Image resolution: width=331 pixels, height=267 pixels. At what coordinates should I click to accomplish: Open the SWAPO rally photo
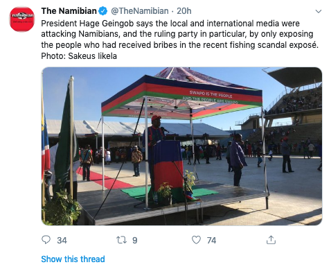[x=181, y=146]
